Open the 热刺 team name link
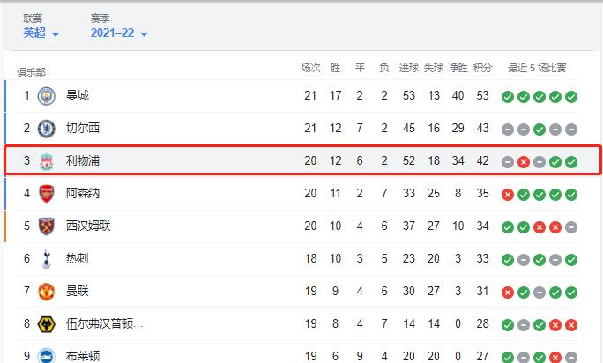 click(77, 258)
